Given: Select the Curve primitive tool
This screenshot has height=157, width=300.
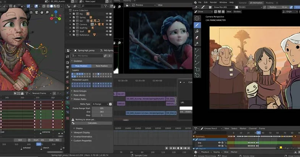Looking at the screenshot, I should click(x=197, y=63).
